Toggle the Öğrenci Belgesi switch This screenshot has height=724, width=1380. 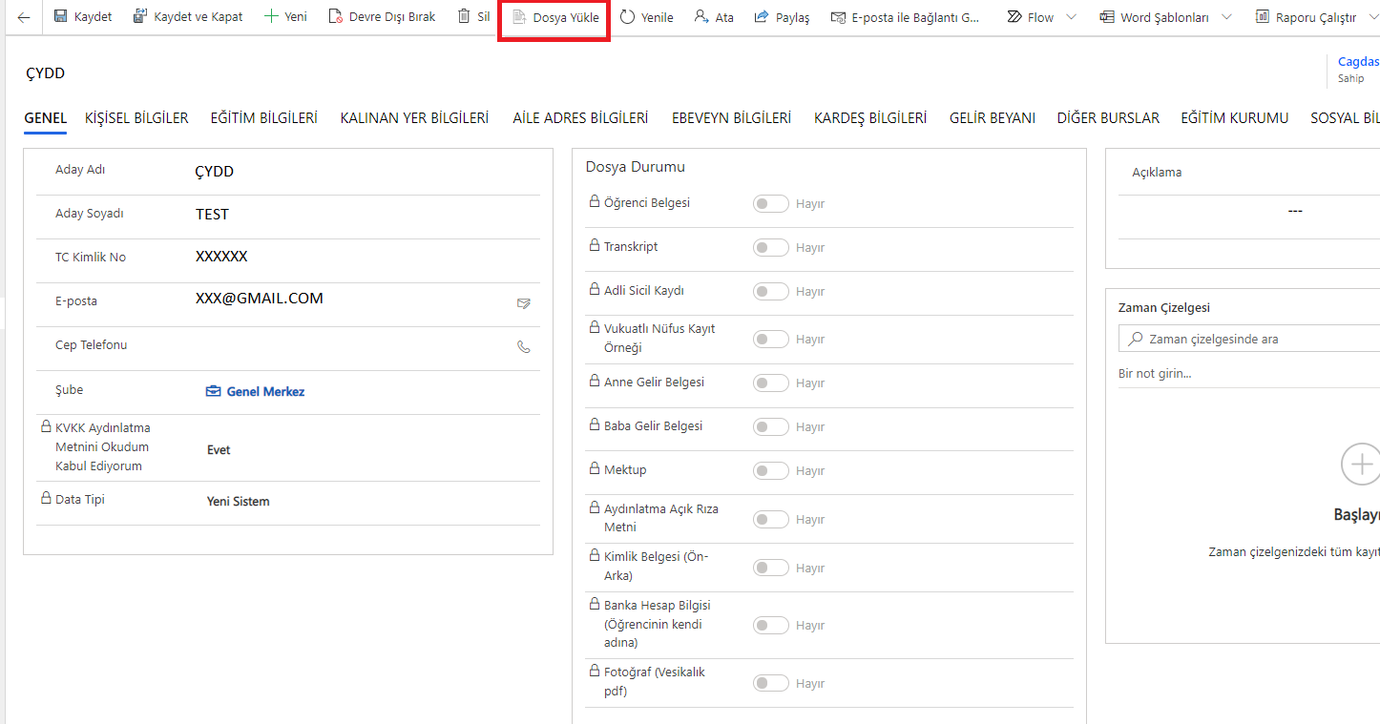coord(771,204)
